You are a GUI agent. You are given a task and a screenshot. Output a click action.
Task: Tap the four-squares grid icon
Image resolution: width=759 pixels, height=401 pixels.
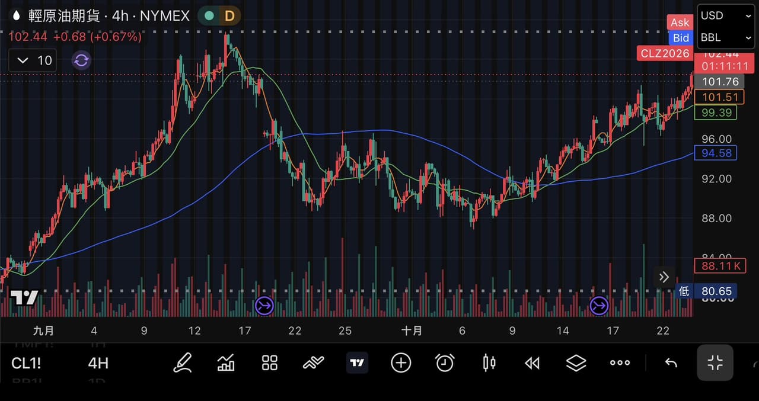click(x=270, y=362)
